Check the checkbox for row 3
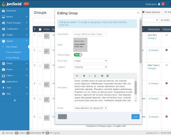 pyautogui.click(x=40, y=66)
